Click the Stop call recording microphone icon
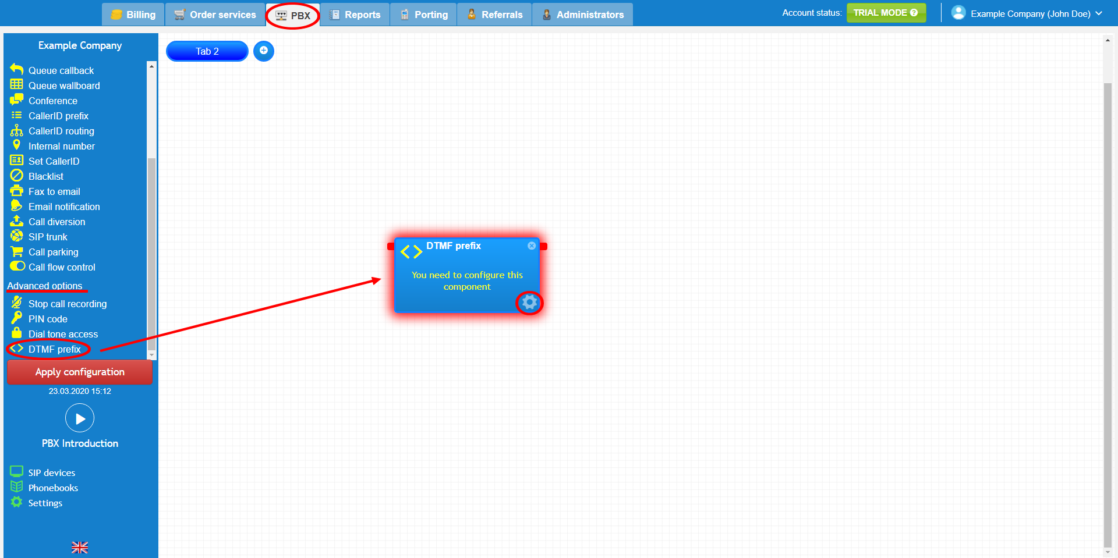1118x558 pixels. point(16,303)
